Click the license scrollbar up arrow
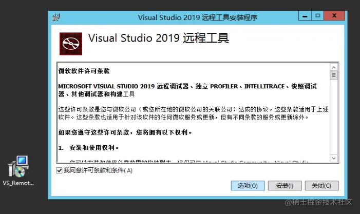This screenshot has height=214, width=360. point(334,67)
